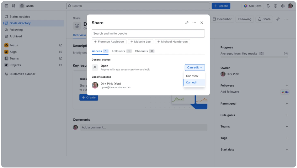Open notifications bell icon
Viewport: 297px width, 168px height.
[x=268, y=6]
